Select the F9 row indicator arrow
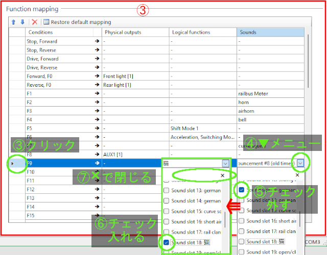This screenshot has width=327, height=255. (13, 163)
